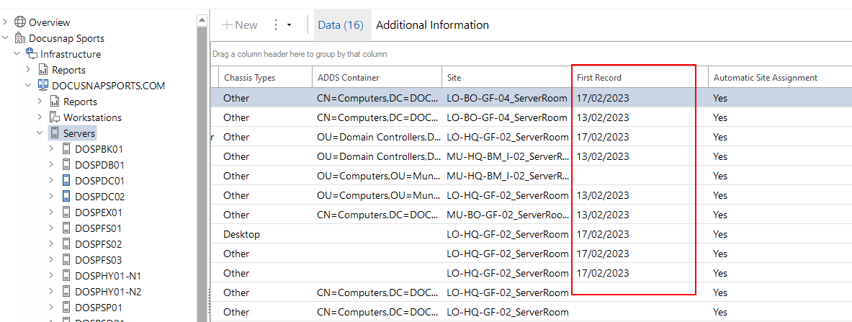Select the Overview tree item
Screen dimensions: 852x322
pyautogui.click(x=50, y=22)
